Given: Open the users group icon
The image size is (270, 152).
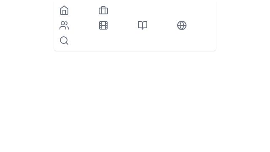Looking at the screenshot, I should (64, 25).
